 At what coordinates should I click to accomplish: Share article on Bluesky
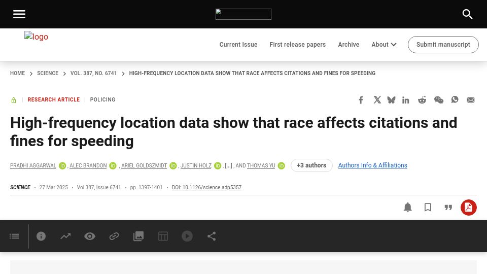point(391,100)
